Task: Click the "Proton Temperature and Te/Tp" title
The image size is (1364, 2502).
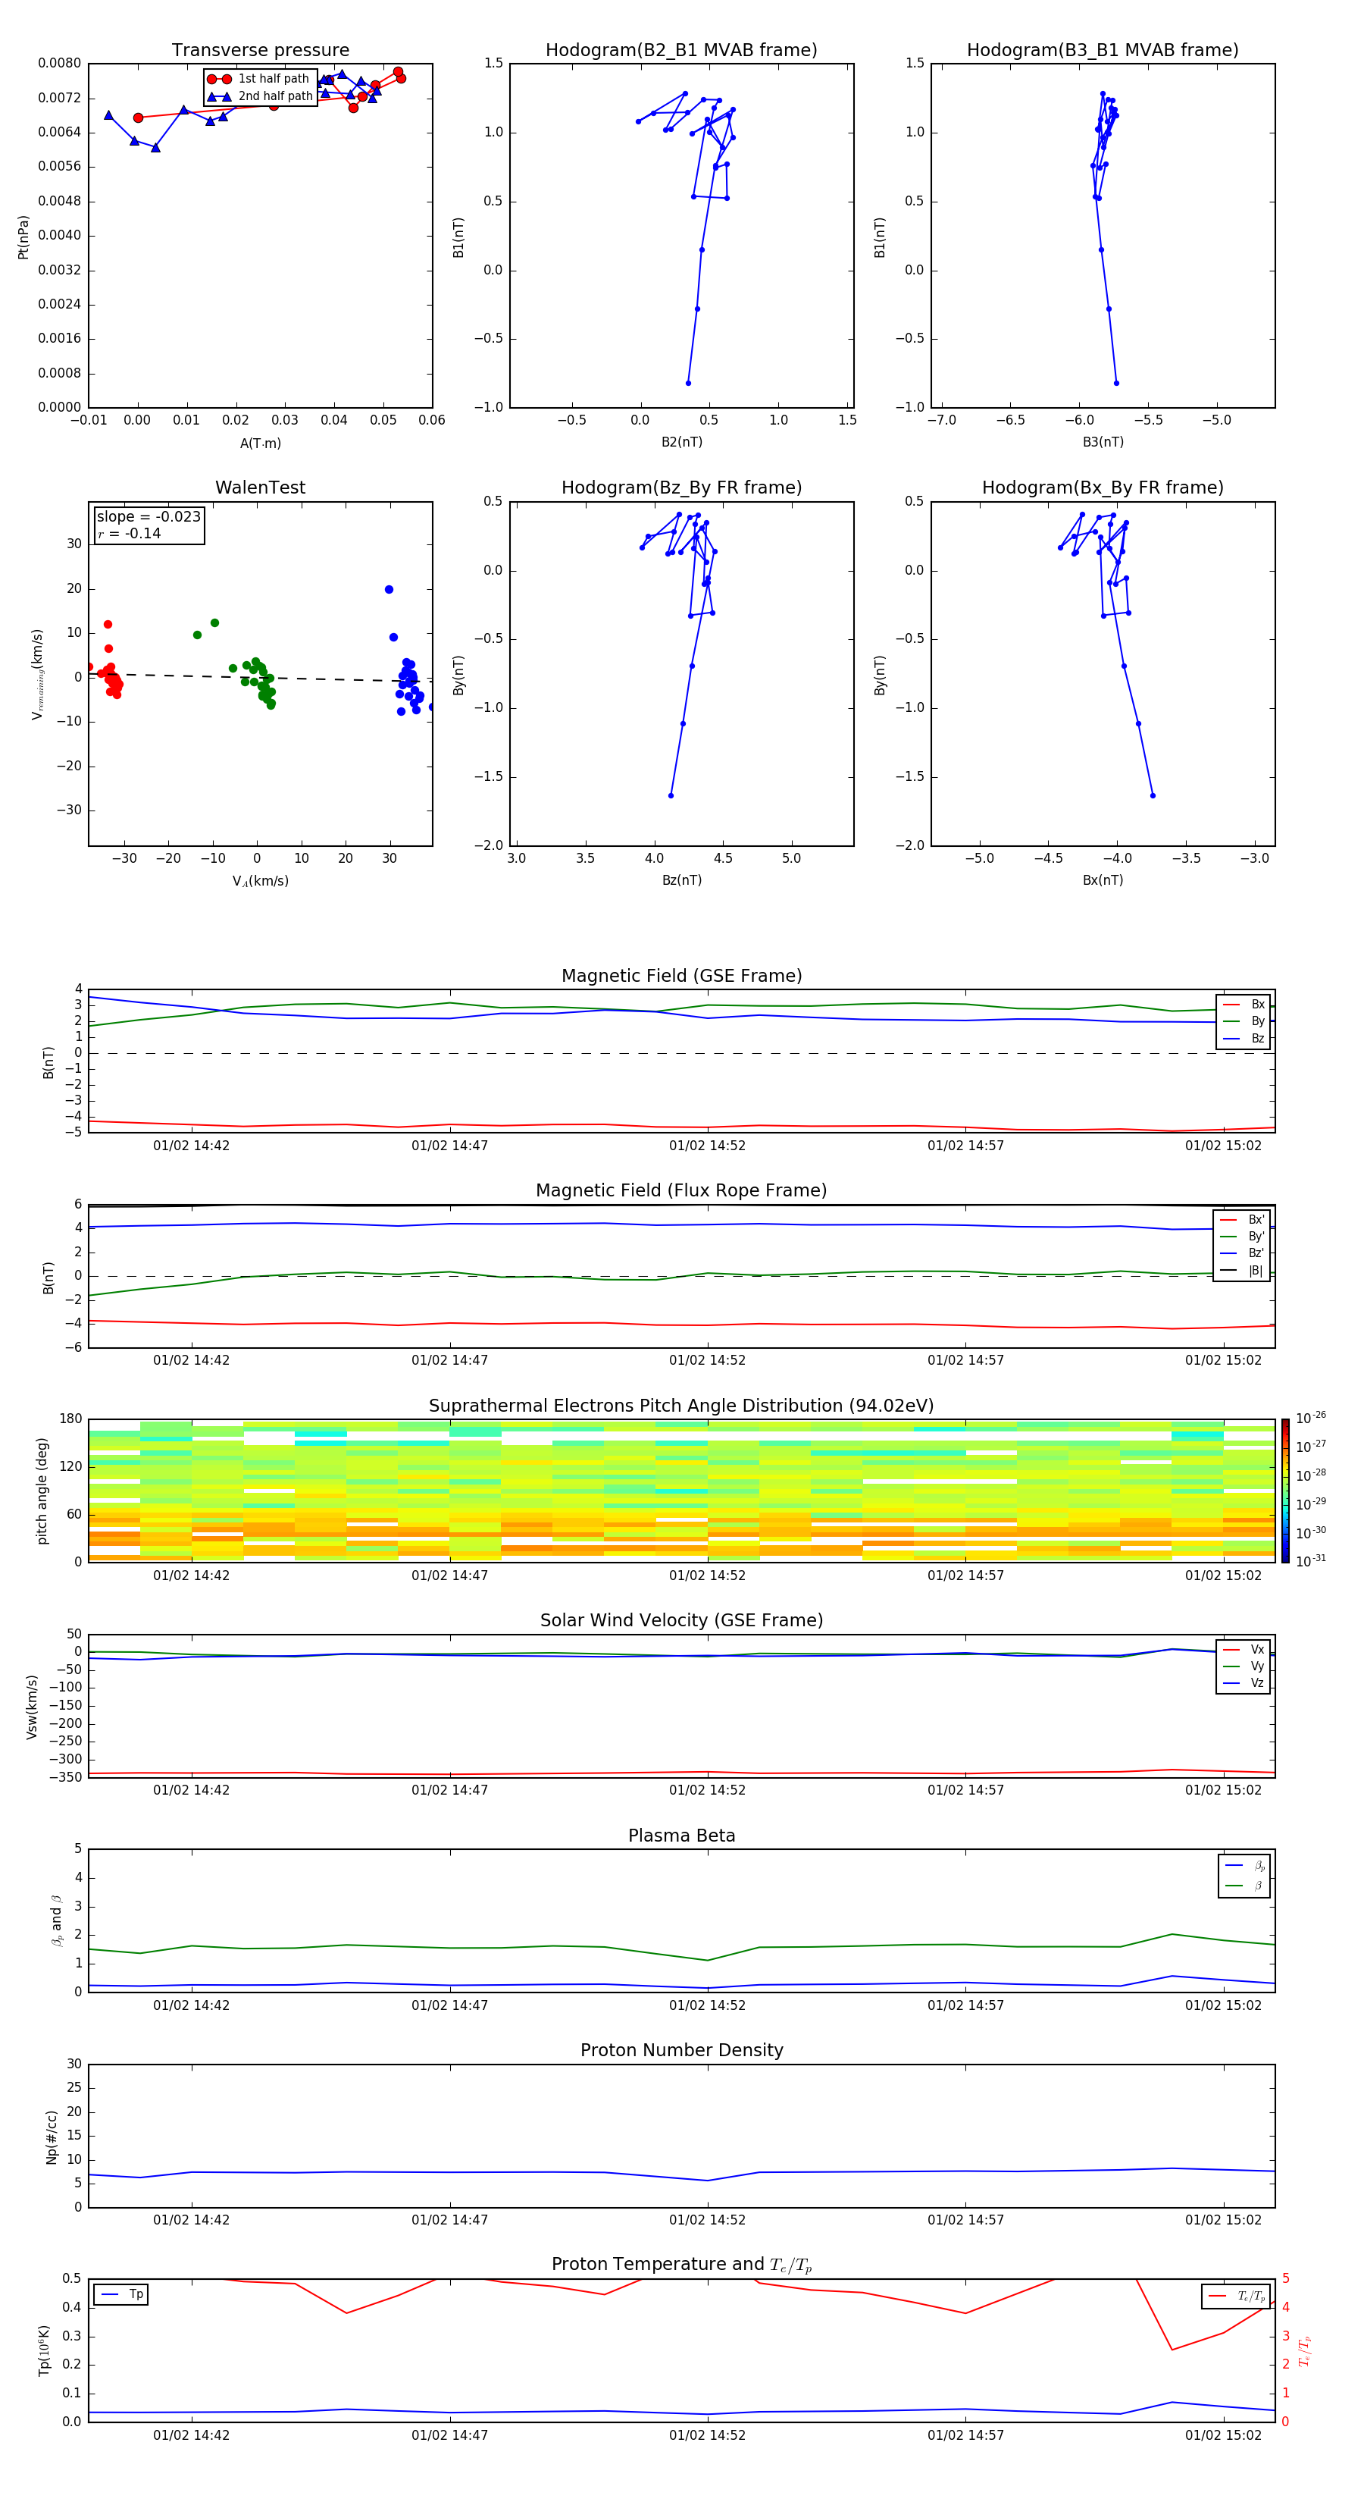Action: 681,2265
